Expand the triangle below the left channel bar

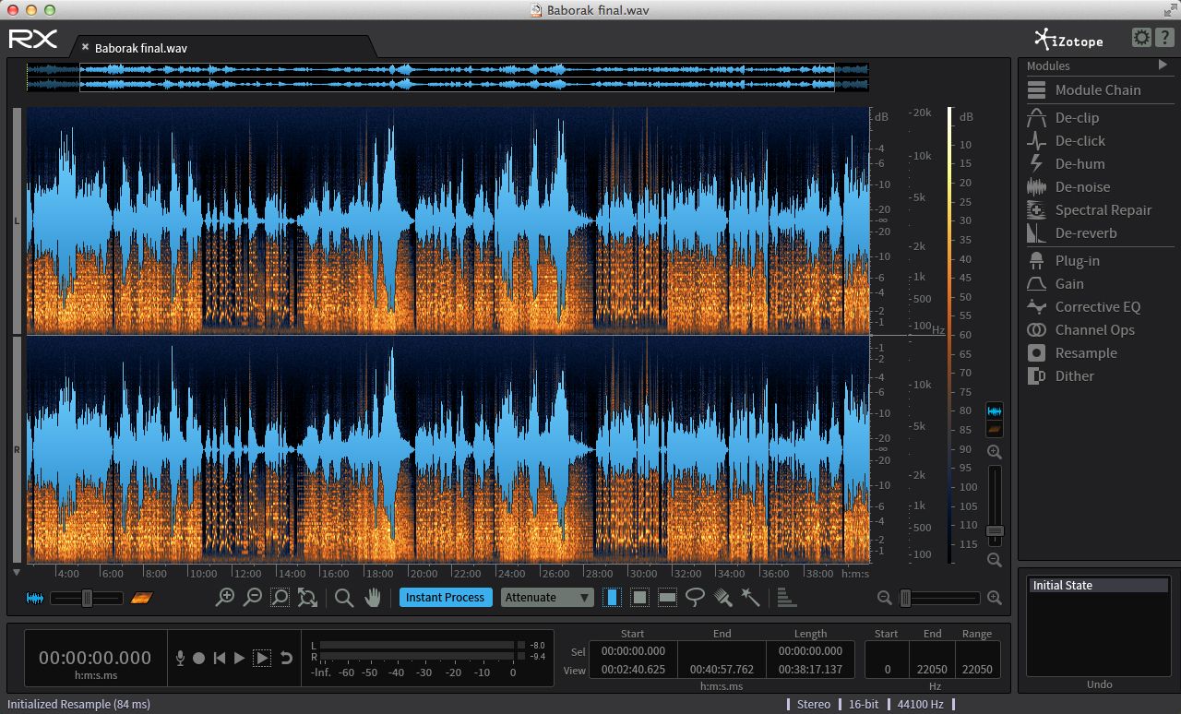click(17, 573)
